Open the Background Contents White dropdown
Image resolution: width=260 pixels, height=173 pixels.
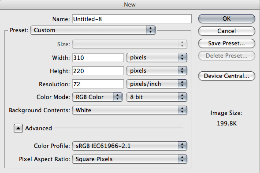pyautogui.click(x=130, y=110)
